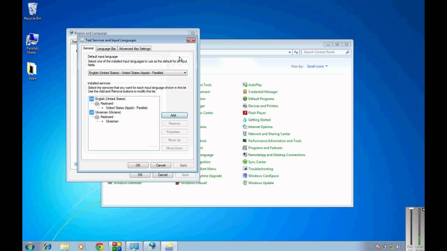Open the Default input language dropdown

click(x=138, y=73)
